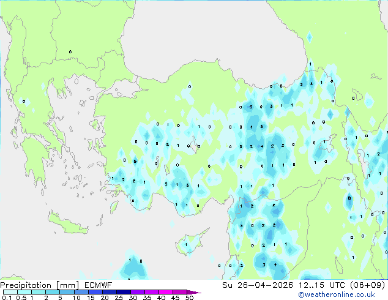Select the 5–10 mm legend color box
The width and height of the screenshot is (388, 300).
click(67, 292)
